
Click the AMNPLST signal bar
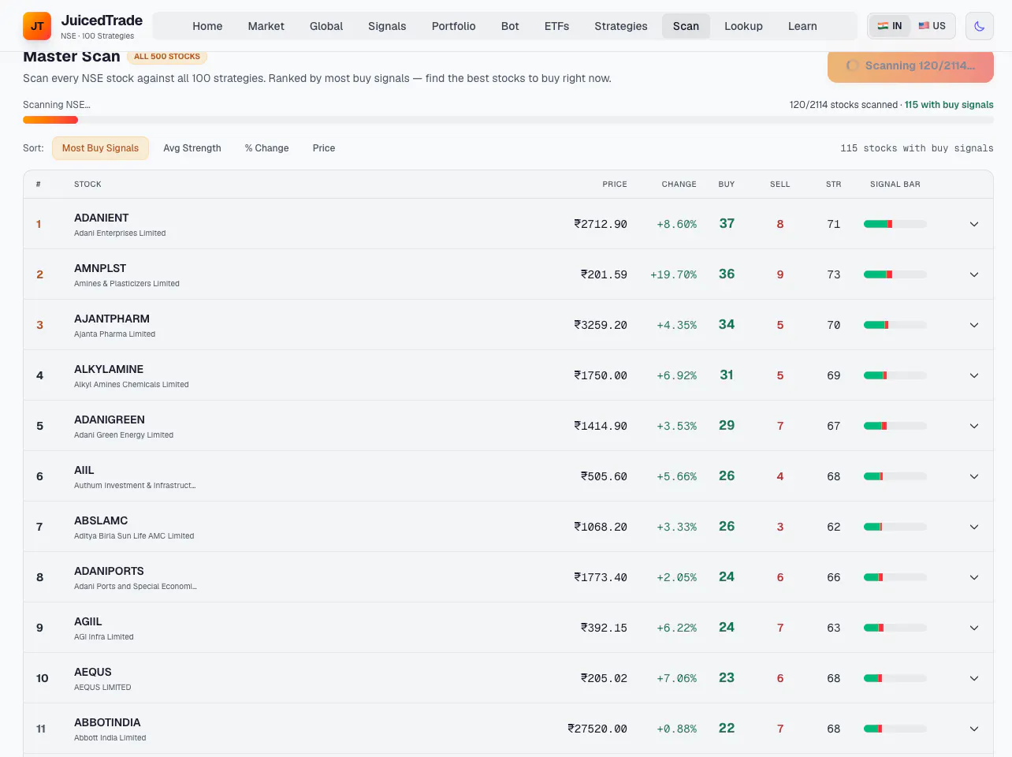coord(895,274)
